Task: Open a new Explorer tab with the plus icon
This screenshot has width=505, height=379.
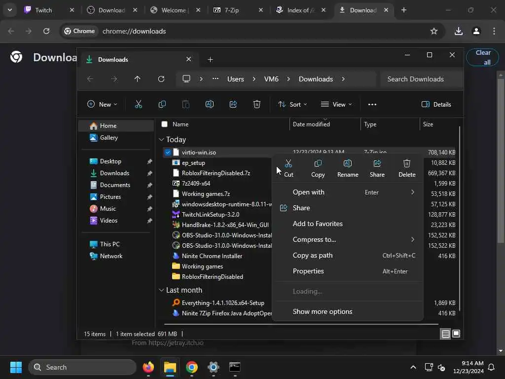Action: 210,60
